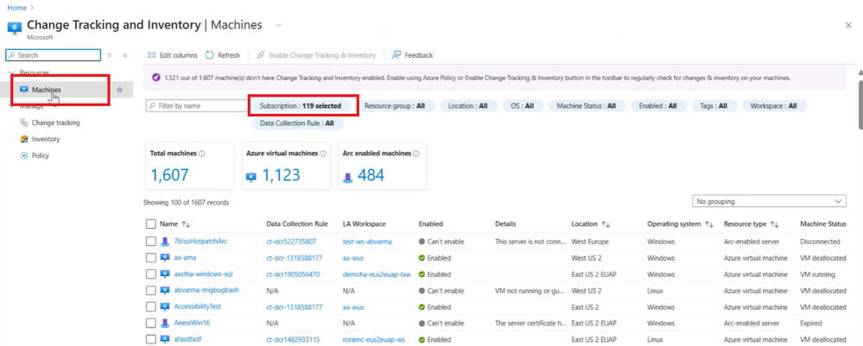Click the Feedback icon in toolbar
This screenshot has width=863, height=346.
(397, 55)
